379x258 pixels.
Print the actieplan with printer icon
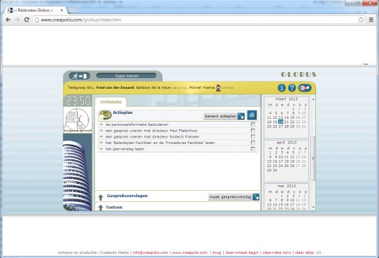point(252,115)
